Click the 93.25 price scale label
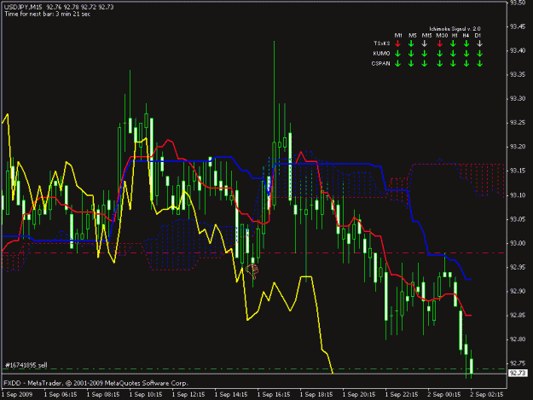Screen dimensions: 533x400 point(518,123)
